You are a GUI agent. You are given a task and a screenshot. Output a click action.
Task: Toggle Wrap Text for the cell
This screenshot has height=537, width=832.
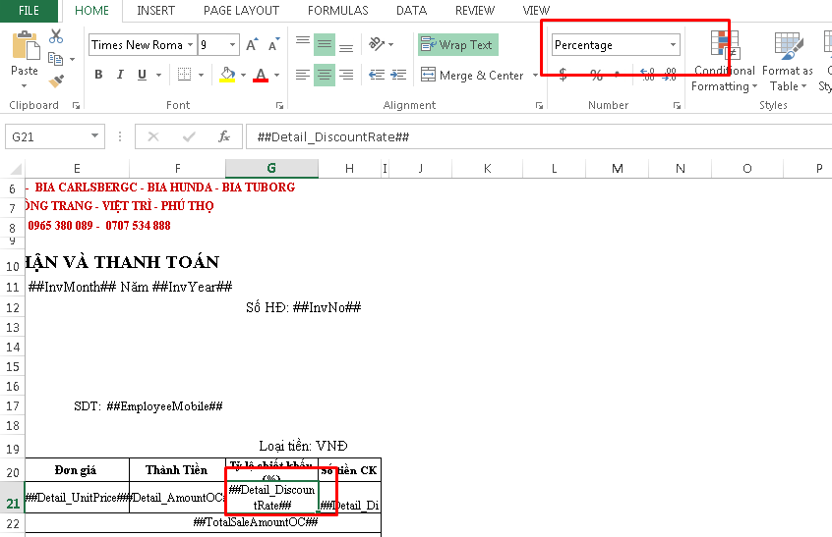457,45
